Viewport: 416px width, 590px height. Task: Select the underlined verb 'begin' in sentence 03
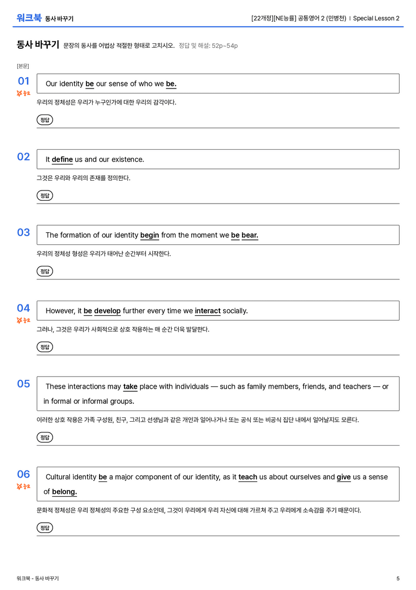tap(149, 235)
